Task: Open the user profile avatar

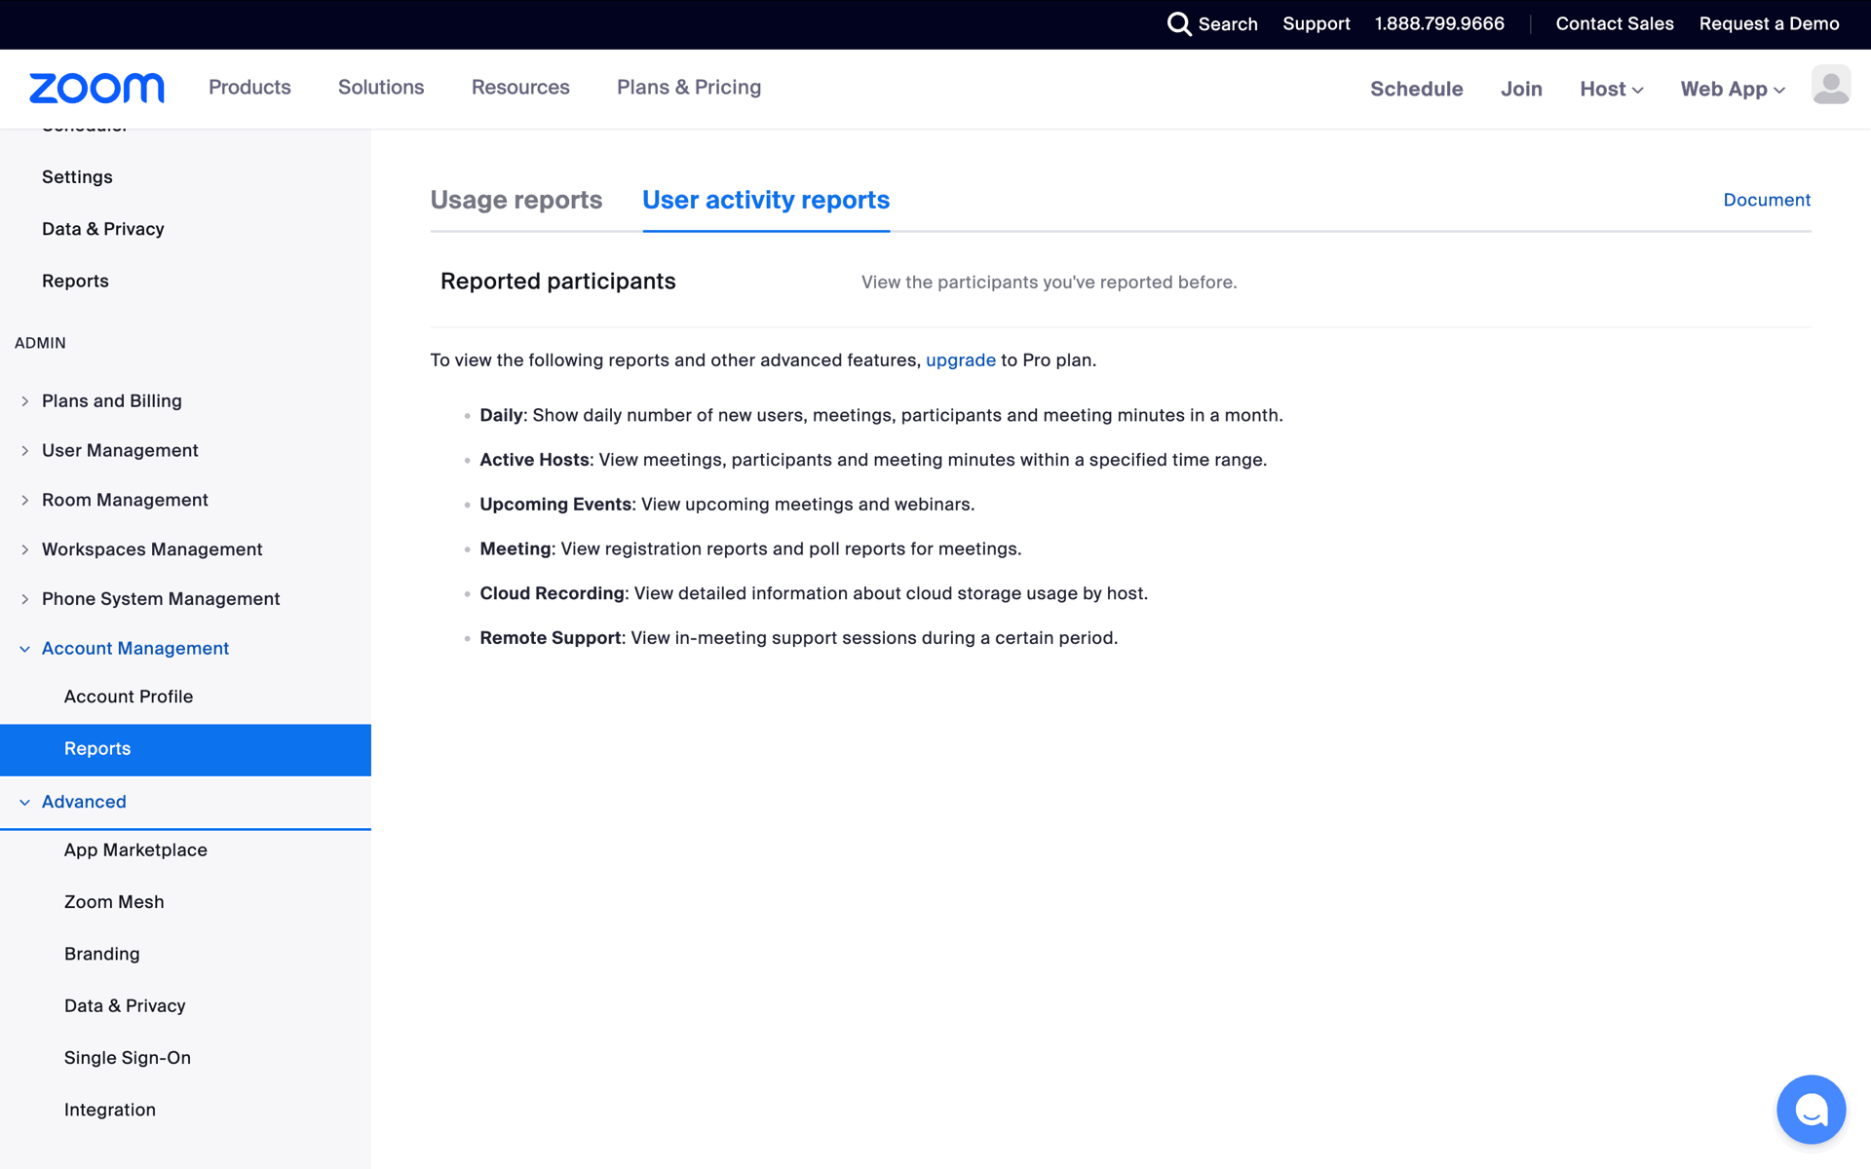Action: tap(1830, 85)
